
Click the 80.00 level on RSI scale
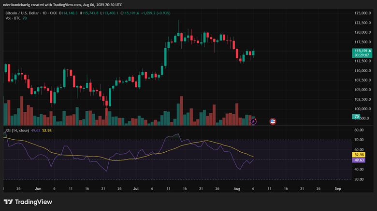(359, 130)
